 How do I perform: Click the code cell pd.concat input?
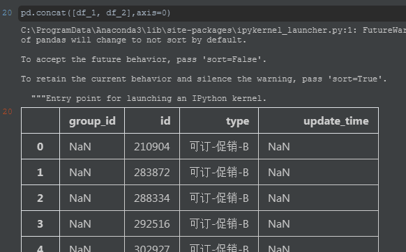pyautogui.click(x=212, y=13)
